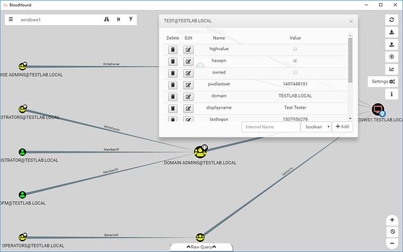Toggle the highvalue checkbox

click(x=295, y=49)
